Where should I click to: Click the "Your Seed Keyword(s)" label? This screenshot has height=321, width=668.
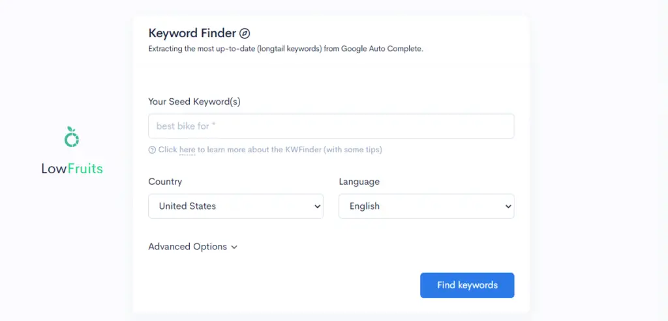coord(194,102)
